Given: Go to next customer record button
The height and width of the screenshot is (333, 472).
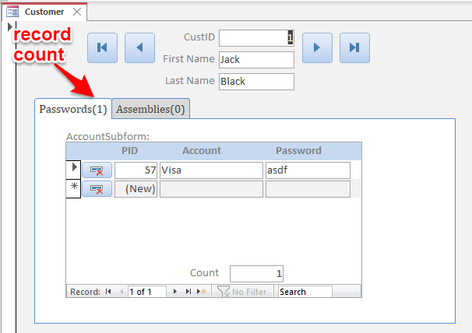Looking at the screenshot, I should [x=317, y=47].
